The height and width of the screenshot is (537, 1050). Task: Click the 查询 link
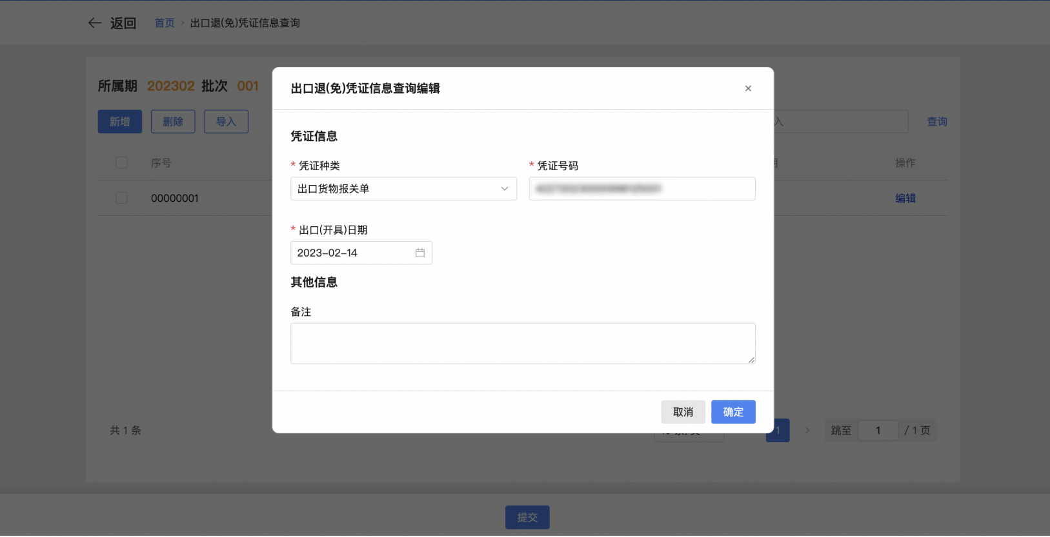coord(937,121)
